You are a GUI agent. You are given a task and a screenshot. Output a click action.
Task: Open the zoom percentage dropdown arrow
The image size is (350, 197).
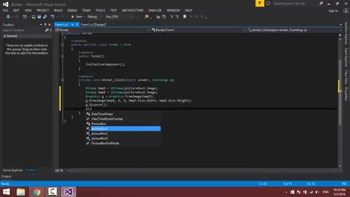(68, 170)
